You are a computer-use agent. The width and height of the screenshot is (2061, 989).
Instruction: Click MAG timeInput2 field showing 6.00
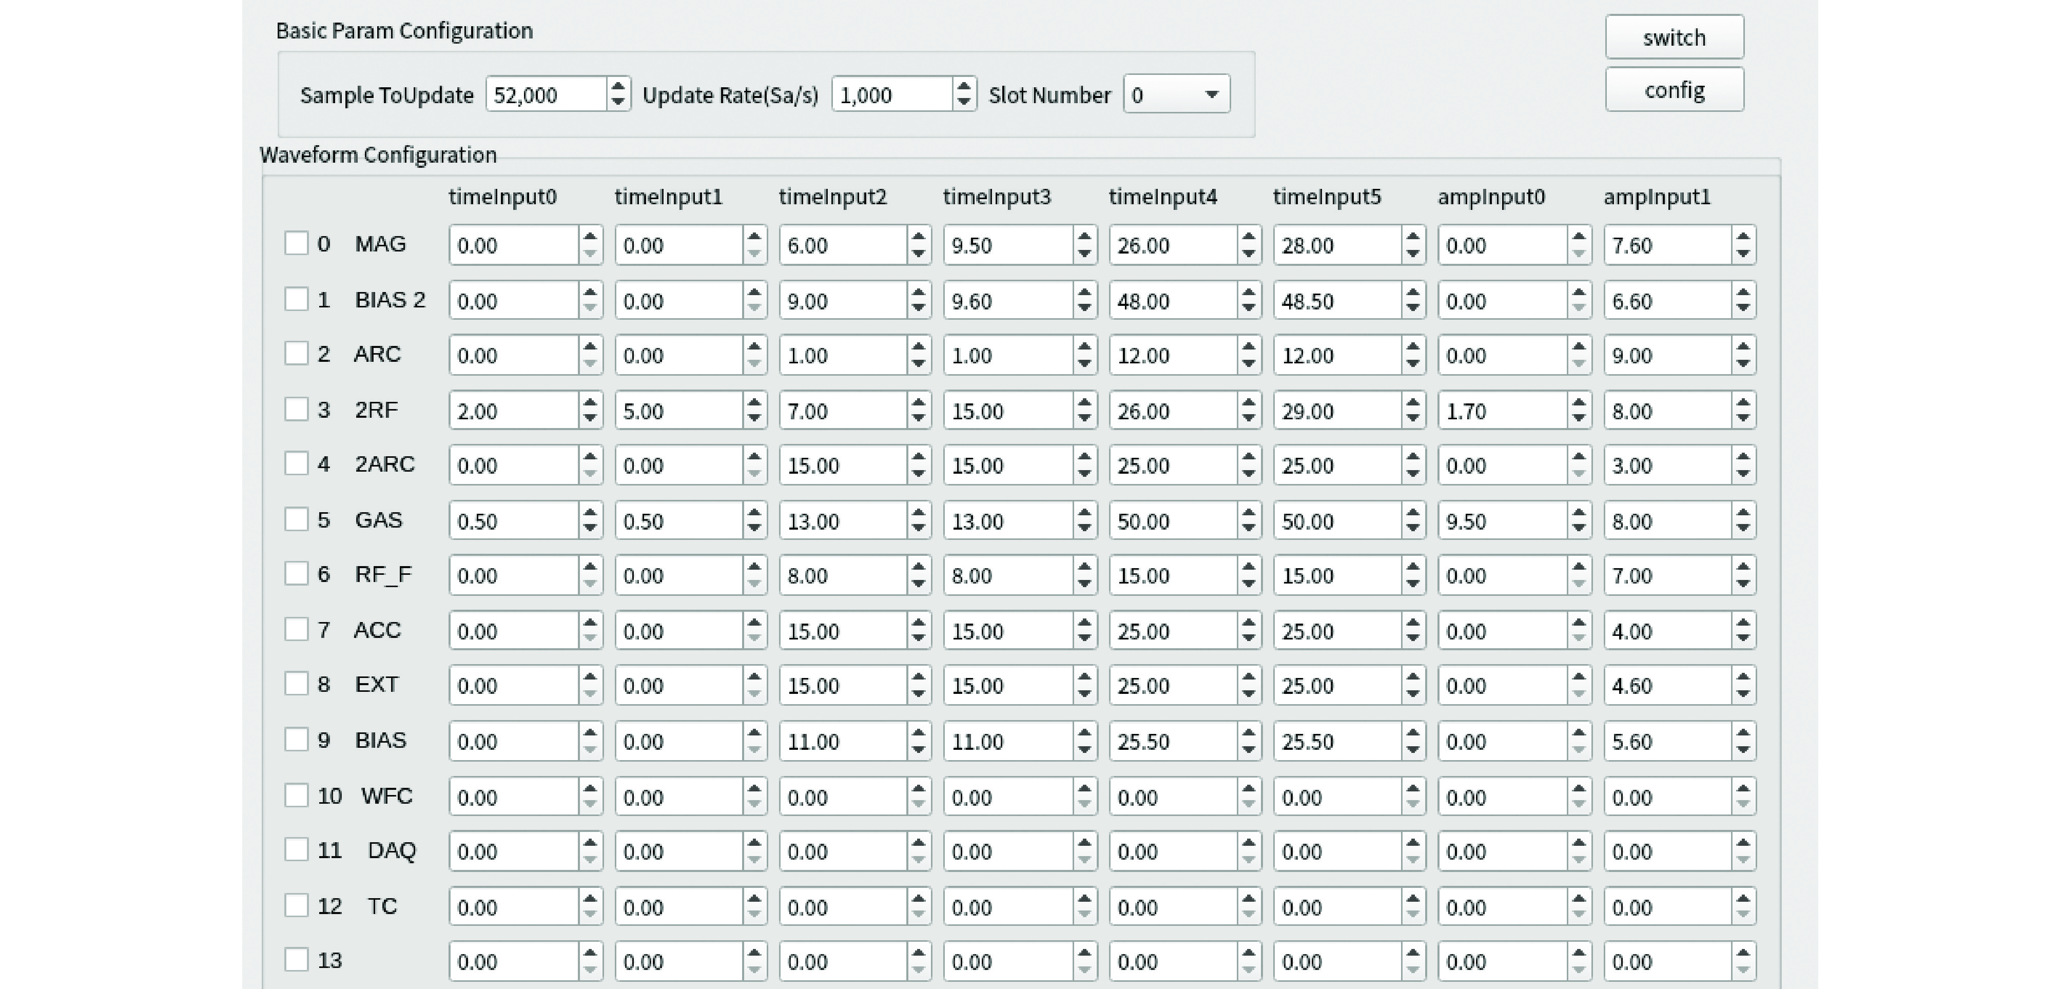click(x=844, y=245)
